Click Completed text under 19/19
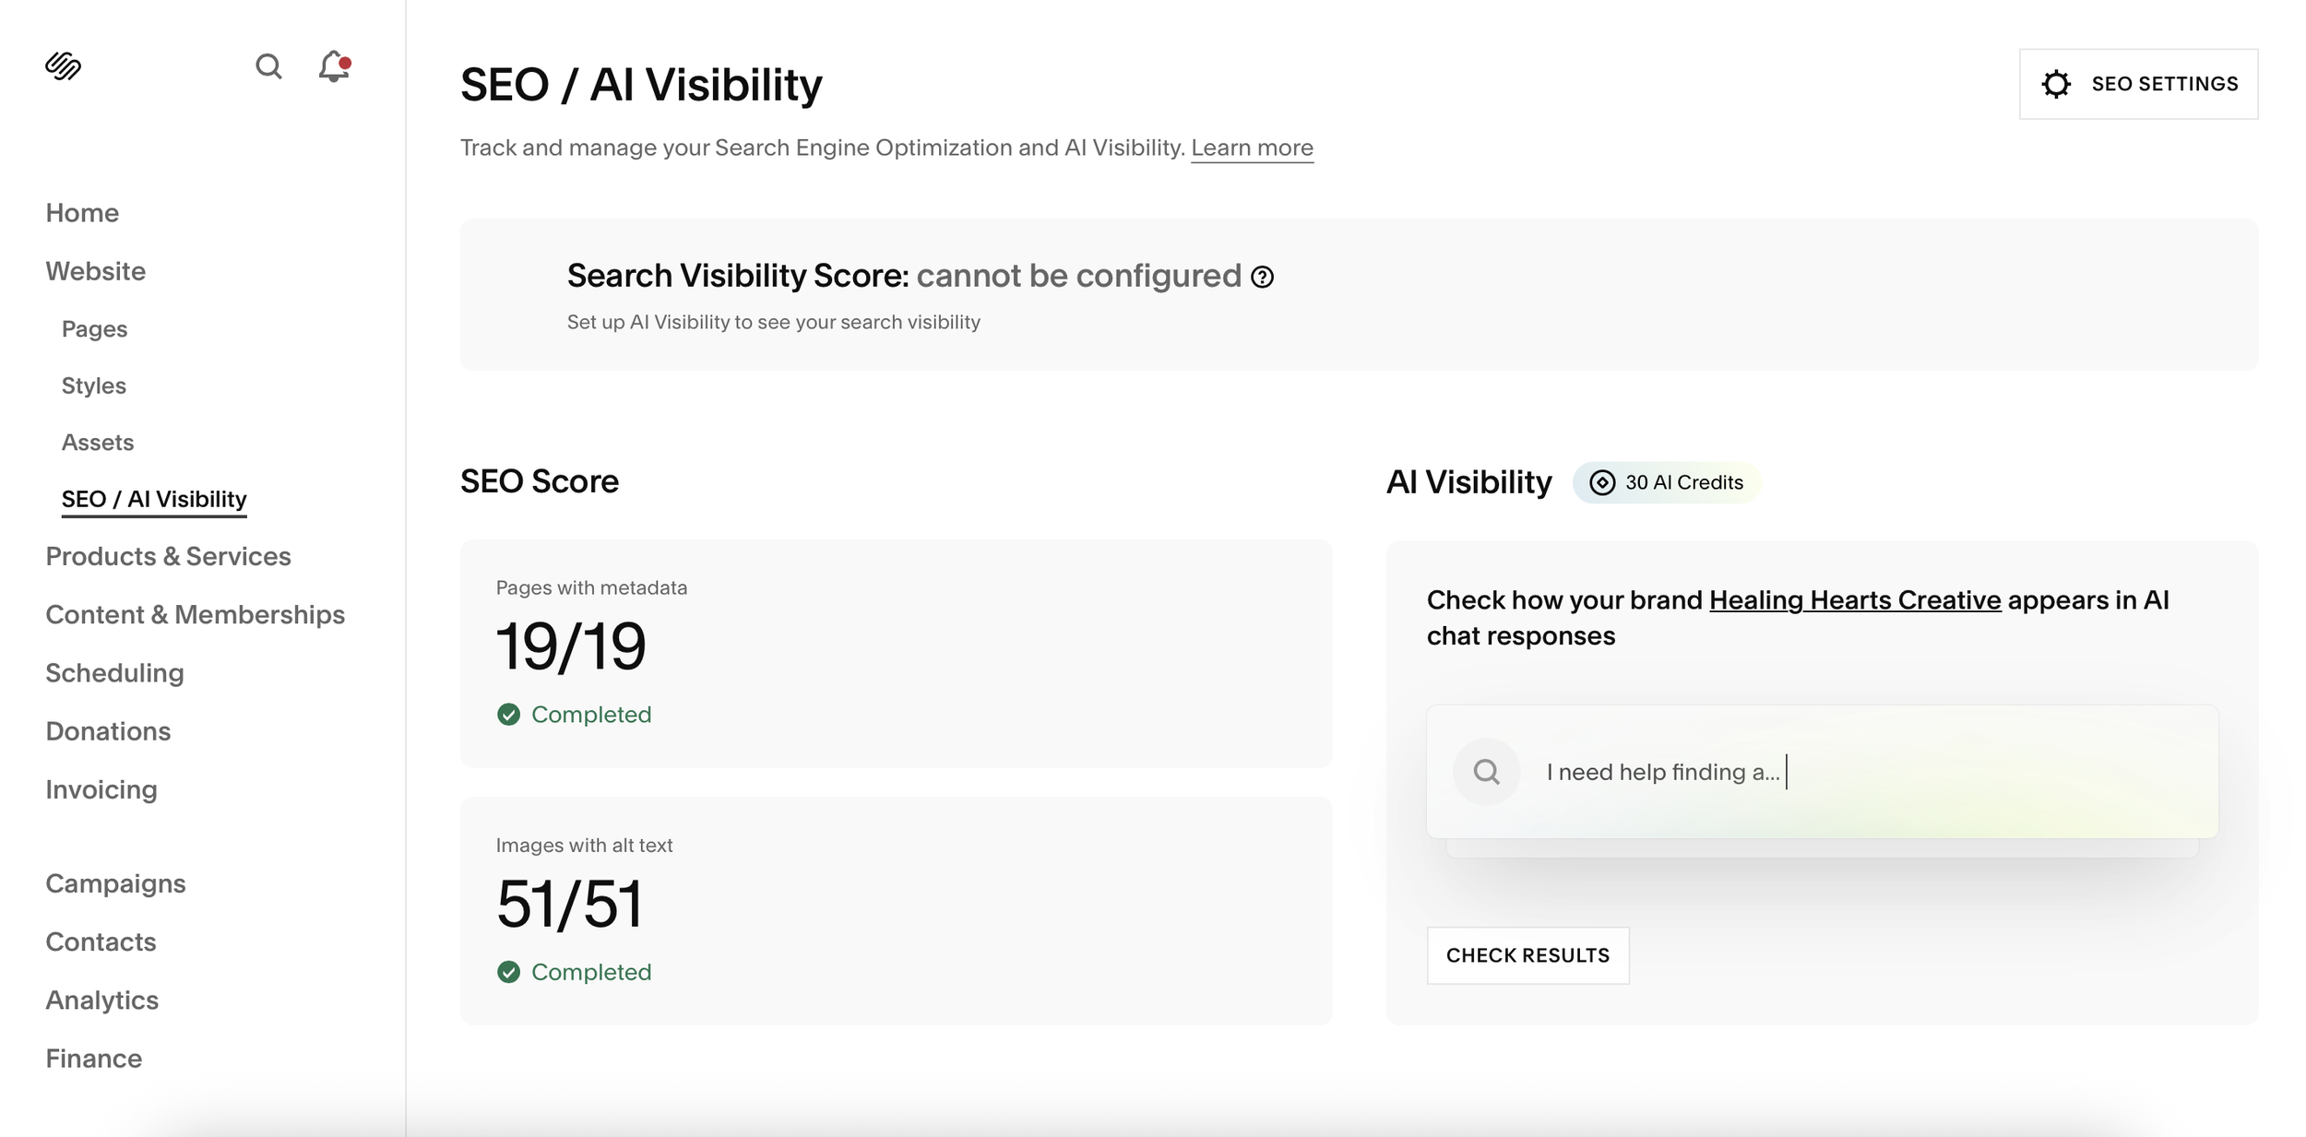The width and height of the screenshot is (2306, 1137). coord(591,715)
